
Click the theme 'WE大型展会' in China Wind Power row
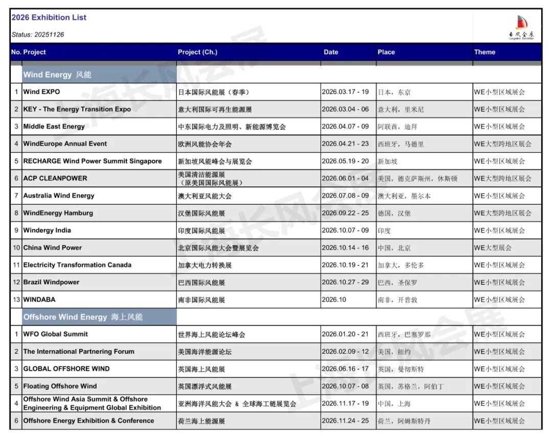[493, 248]
